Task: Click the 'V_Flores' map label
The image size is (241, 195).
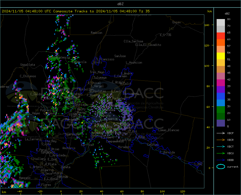Action: (44, 185)
